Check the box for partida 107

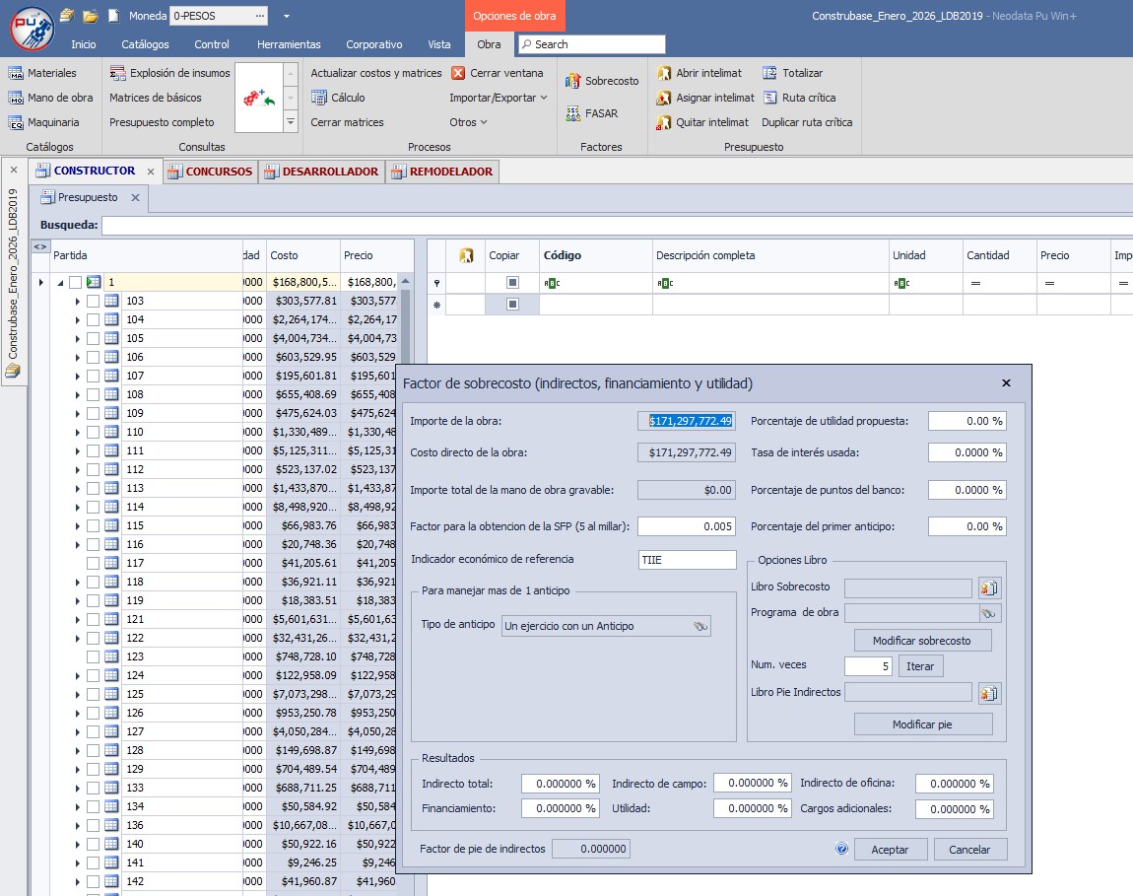coord(93,377)
